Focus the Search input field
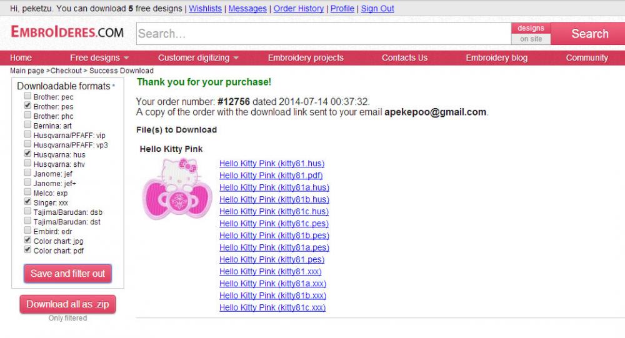This screenshot has width=625, height=338. point(322,34)
